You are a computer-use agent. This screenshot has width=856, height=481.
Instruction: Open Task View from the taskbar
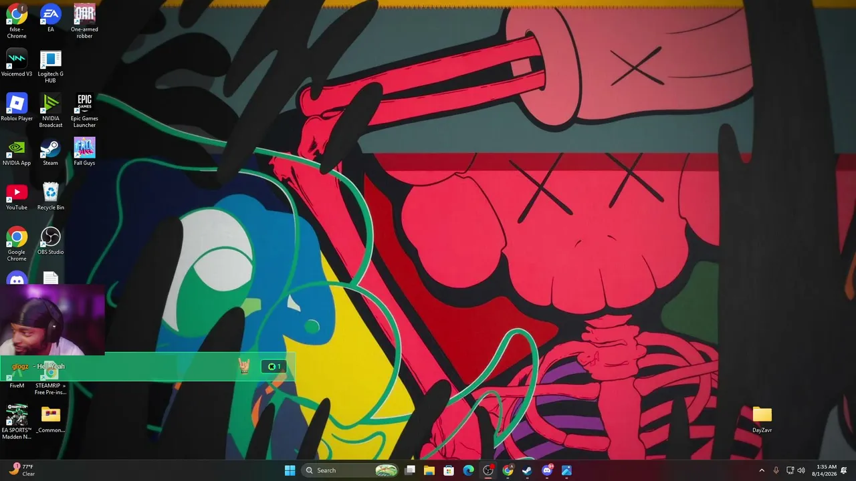coord(410,470)
